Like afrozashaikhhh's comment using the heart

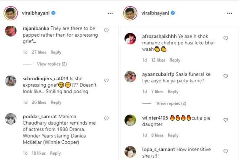click(226, 38)
